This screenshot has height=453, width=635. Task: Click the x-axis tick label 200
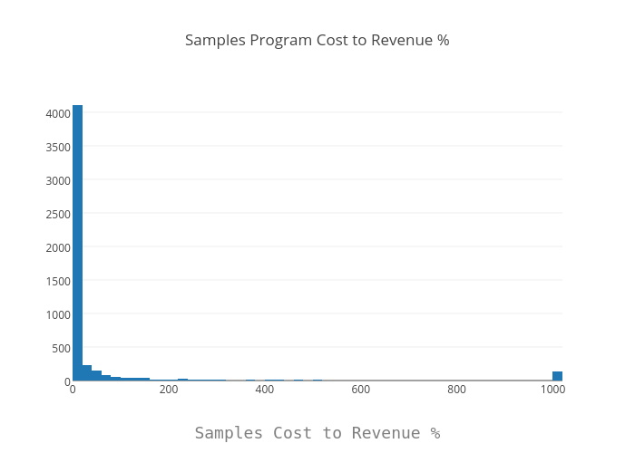169,390
